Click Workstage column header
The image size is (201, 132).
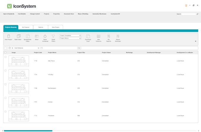(x=129, y=53)
